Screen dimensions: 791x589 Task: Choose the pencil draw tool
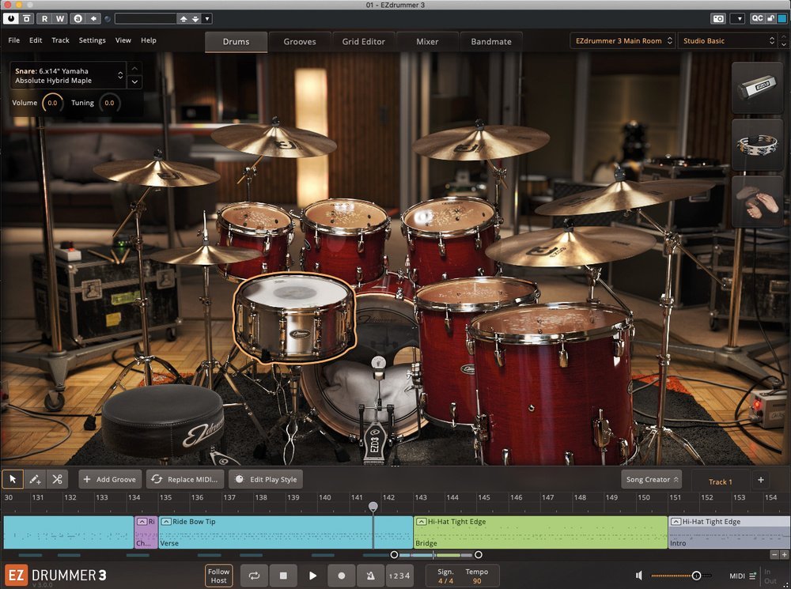coord(35,479)
